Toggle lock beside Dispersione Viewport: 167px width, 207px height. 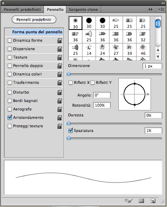pyautogui.click(x=60, y=49)
